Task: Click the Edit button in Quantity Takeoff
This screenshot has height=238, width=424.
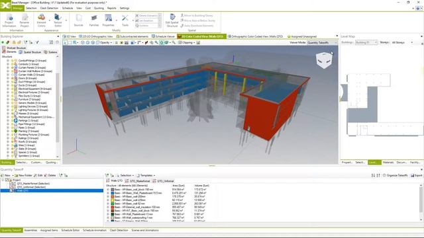Action: (38, 175)
